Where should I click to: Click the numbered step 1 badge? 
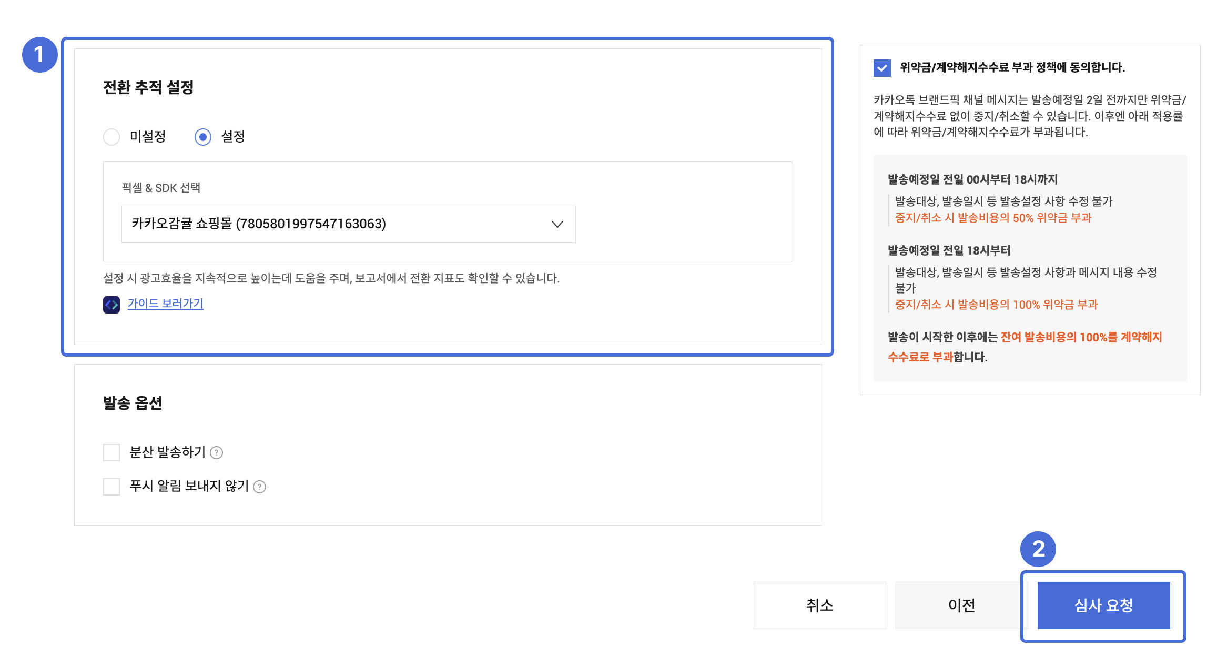39,55
